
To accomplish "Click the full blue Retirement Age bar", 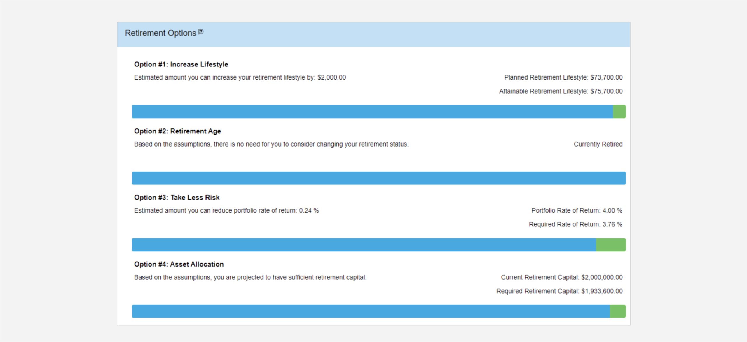I will click(x=378, y=178).
